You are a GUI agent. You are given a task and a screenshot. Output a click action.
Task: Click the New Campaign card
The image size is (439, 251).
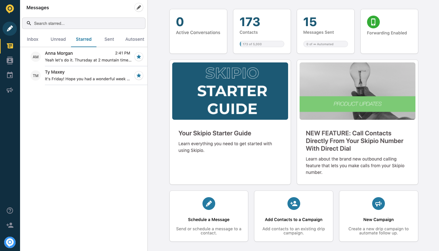pyautogui.click(x=378, y=216)
